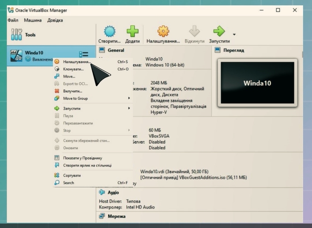Select Move... context menu entry
This screenshot has width=312, height=228.
93,76
